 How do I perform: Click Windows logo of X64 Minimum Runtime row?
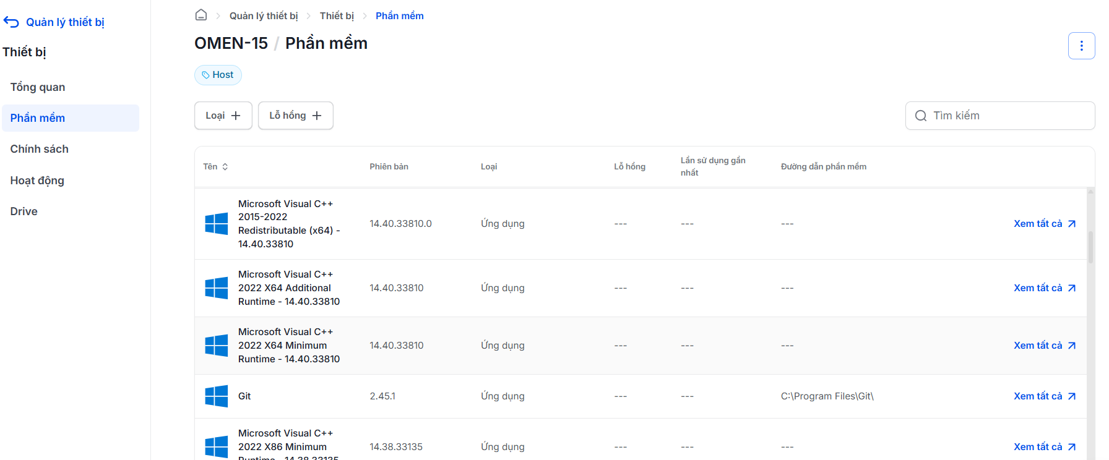217,346
